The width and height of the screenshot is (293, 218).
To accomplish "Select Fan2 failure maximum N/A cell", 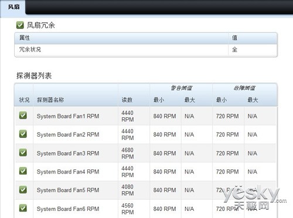I will tap(253, 135).
